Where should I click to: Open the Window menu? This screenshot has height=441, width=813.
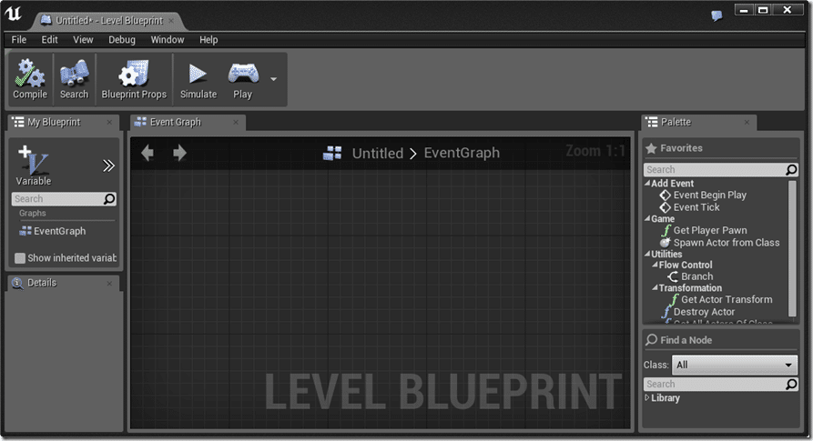(x=167, y=39)
